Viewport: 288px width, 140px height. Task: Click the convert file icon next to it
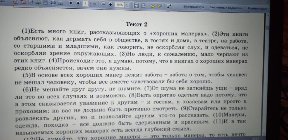pyautogui.click(x=23, y=2)
